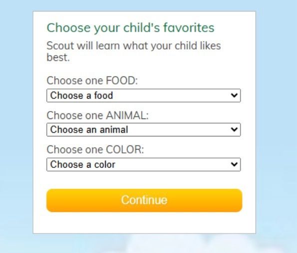
Task: Click the word "Scout" in the description
Action: click(60, 45)
